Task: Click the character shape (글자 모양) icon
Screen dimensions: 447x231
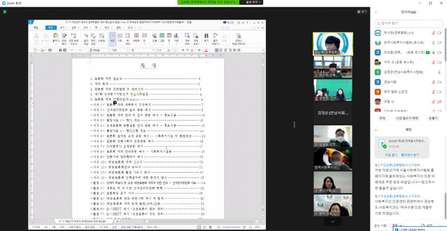Action: (86, 36)
